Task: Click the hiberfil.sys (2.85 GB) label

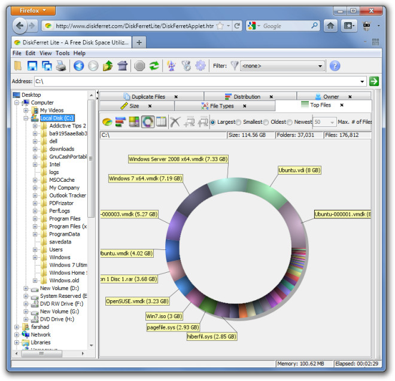Action: [x=212, y=336]
